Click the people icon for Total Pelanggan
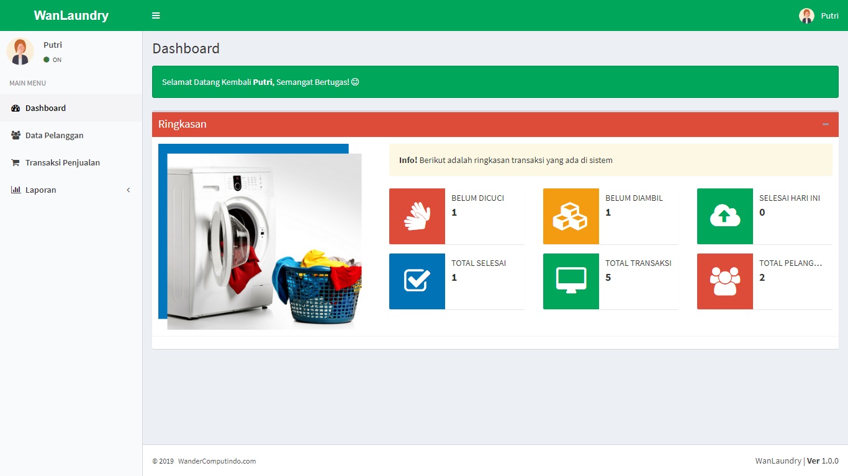Image resolution: width=848 pixels, height=476 pixels. 724,281
